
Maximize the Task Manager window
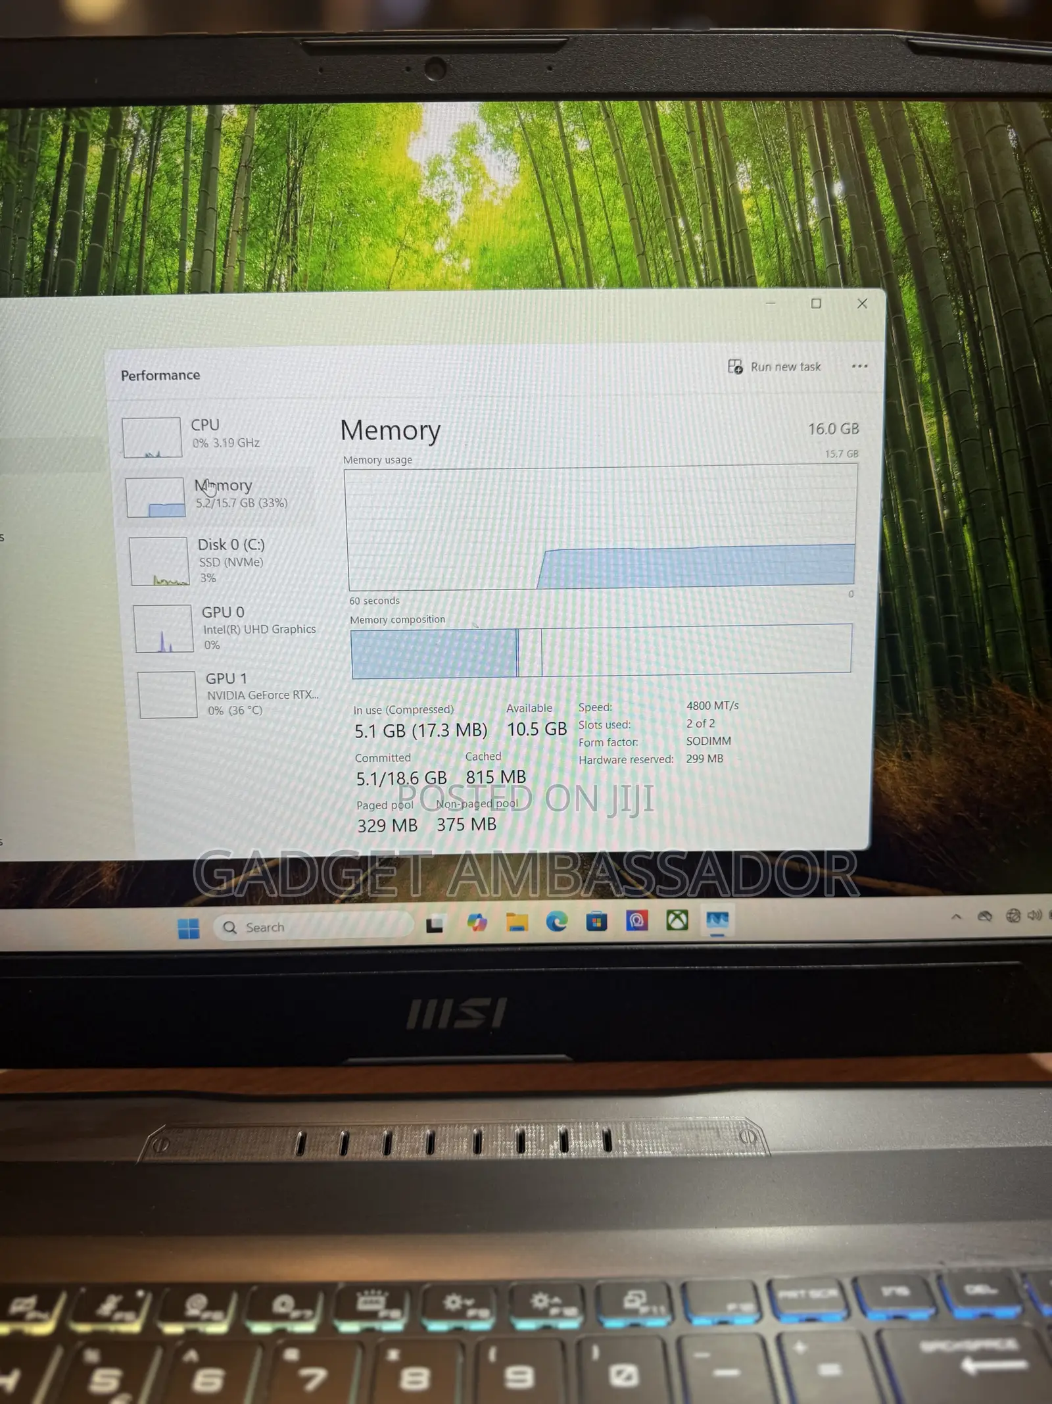pyautogui.click(x=816, y=303)
